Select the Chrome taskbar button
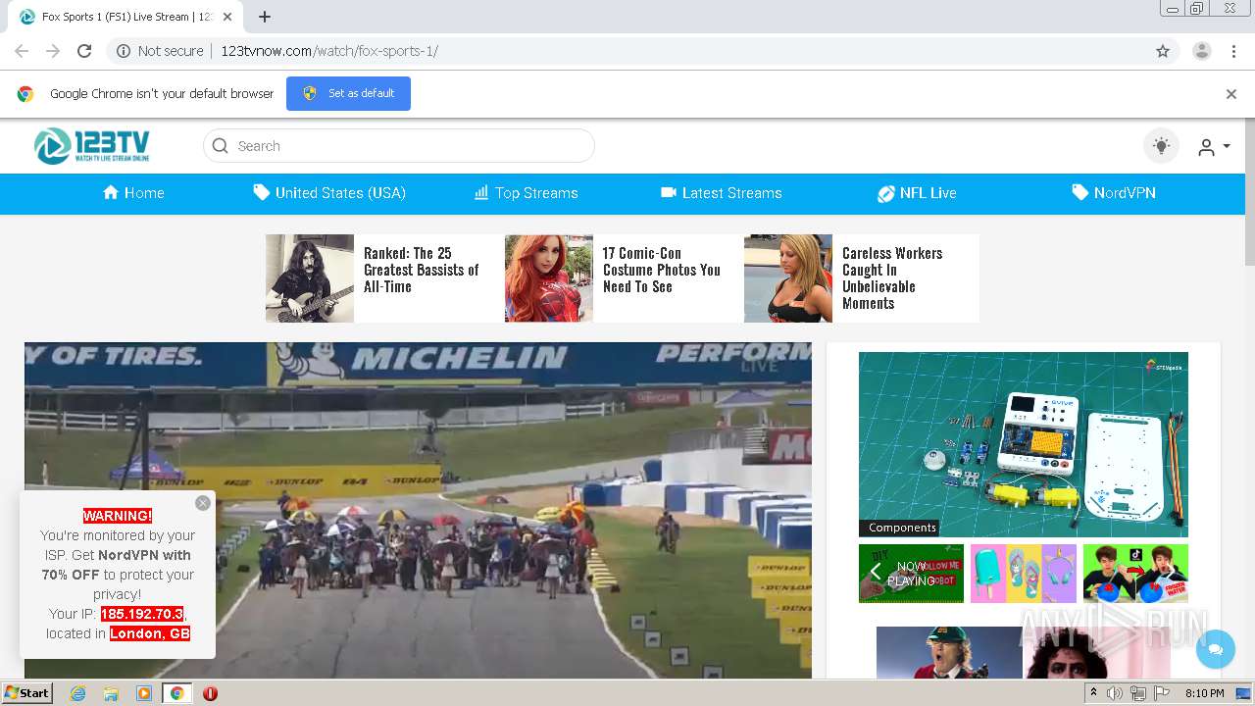The width and height of the screenshot is (1255, 706). tap(176, 693)
